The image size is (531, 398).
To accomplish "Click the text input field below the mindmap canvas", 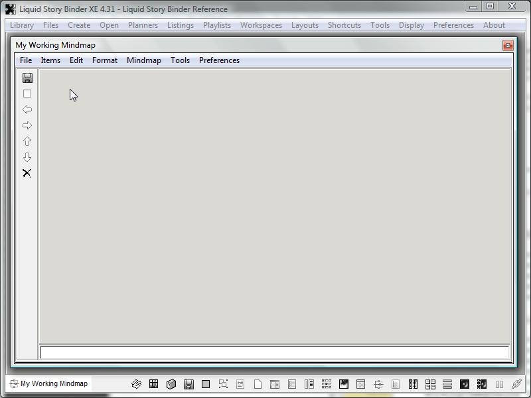I will click(x=274, y=352).
